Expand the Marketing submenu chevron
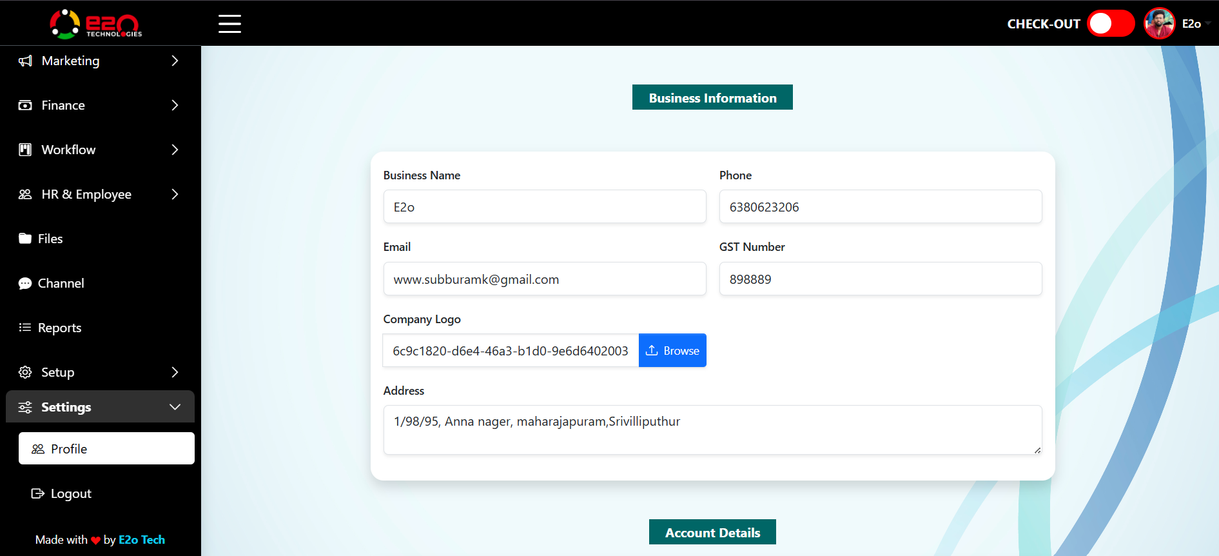Viewport: 1219px width, 556px height. coord(175,61)
